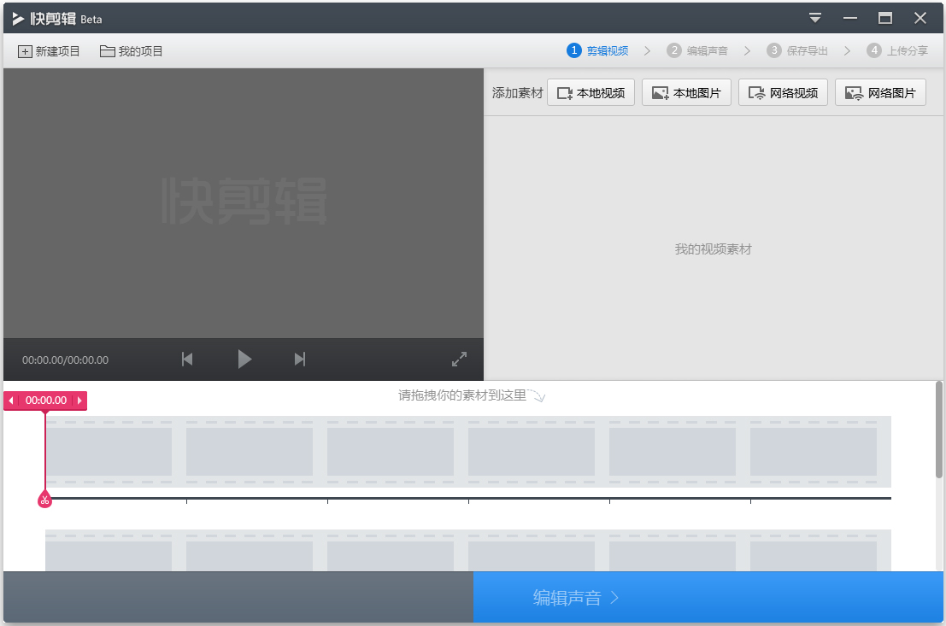Click the timeline vertical scrollbar
The height and width of the screenshot is (626, 946).
[x=939, y=430]
